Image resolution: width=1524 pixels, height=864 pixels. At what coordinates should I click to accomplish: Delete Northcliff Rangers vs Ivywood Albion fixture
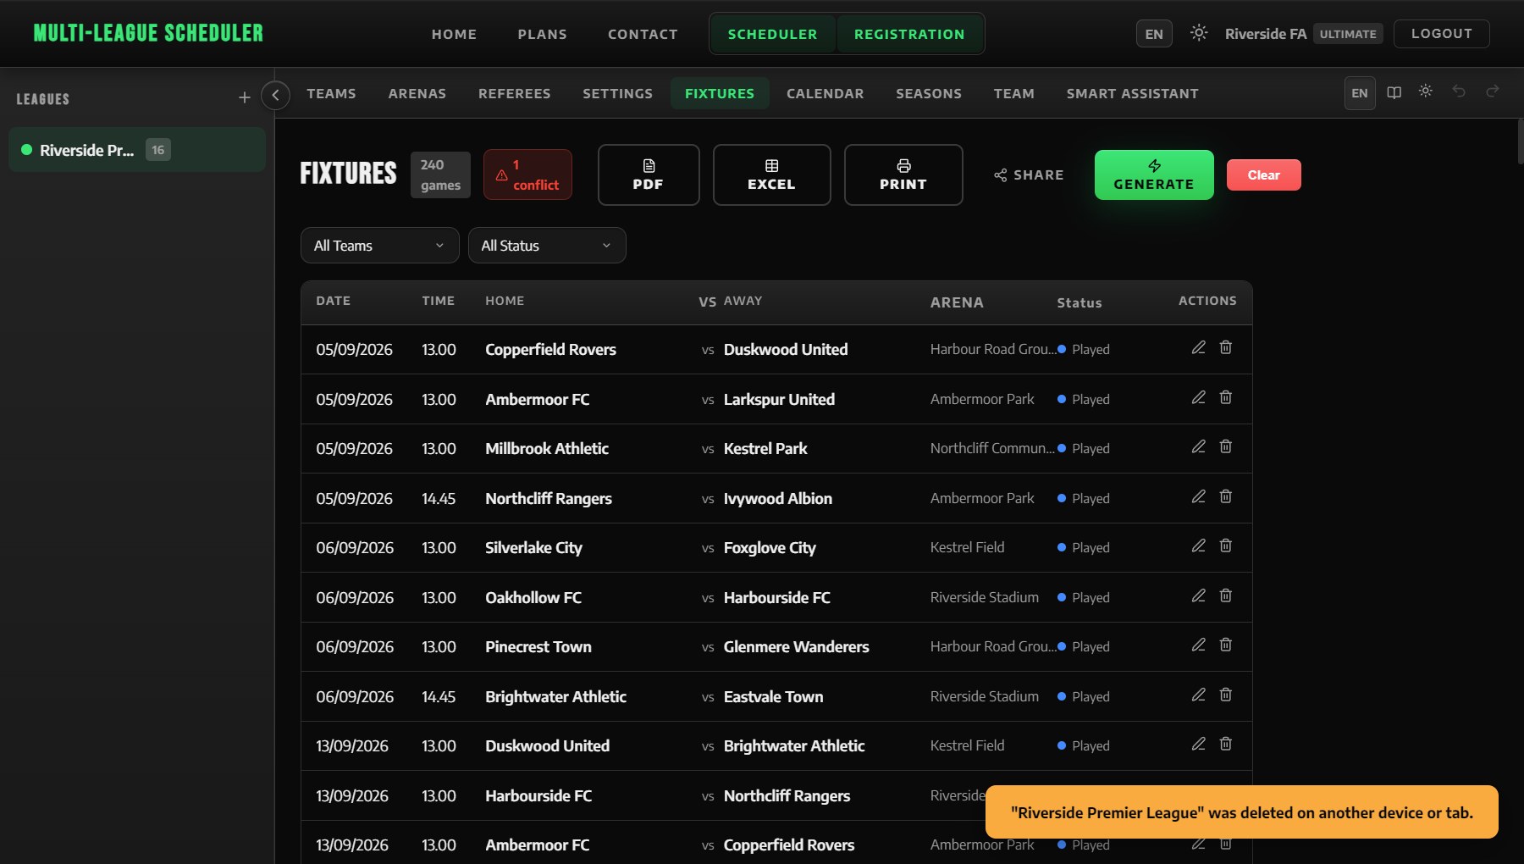click(x=1226, y=496)
